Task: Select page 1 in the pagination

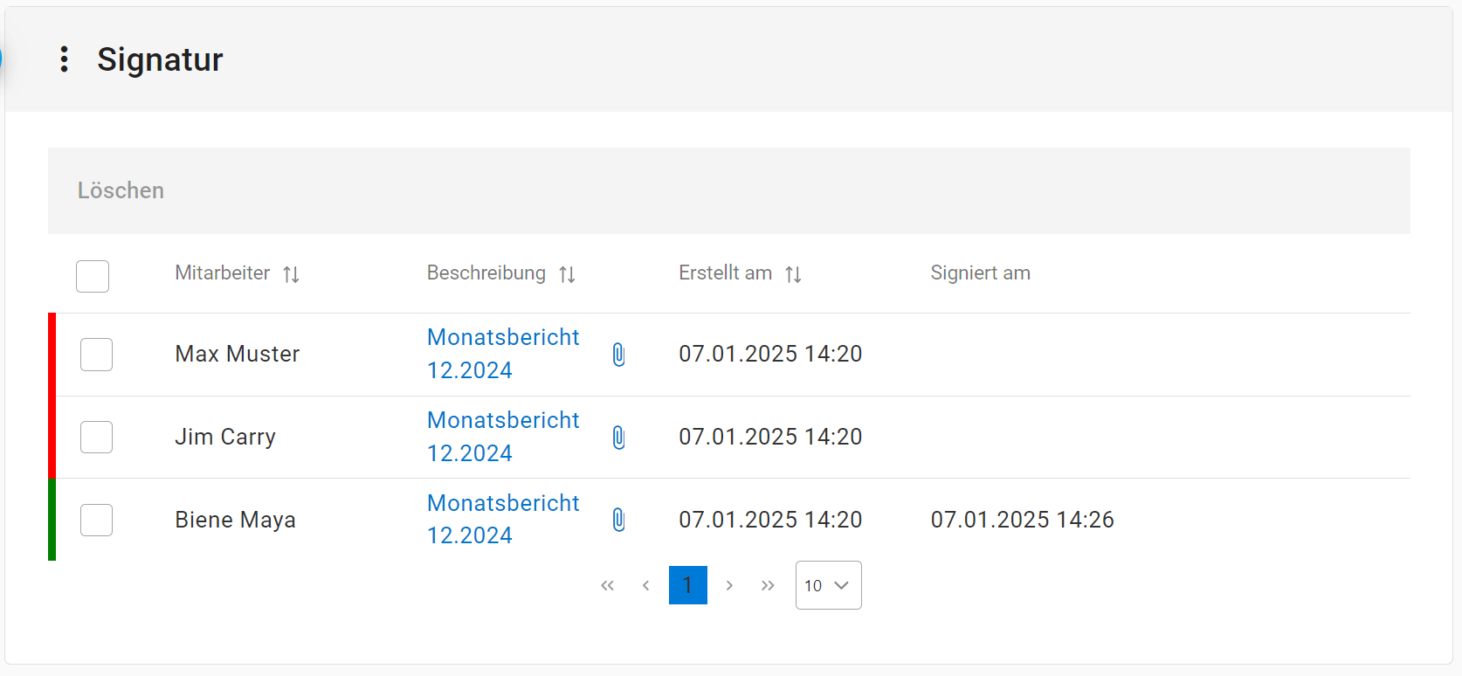Action: click(687, 585)
